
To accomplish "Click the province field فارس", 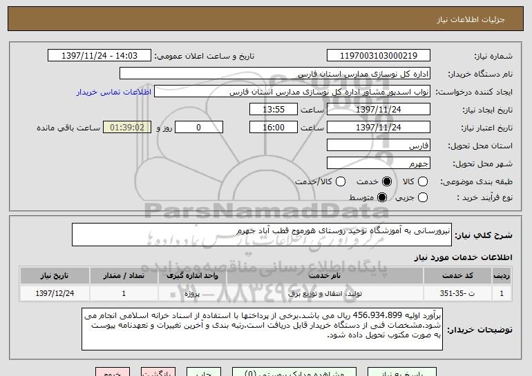I will [x=379, y=146].
